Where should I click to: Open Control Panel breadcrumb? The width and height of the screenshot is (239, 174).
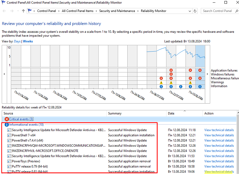(46, 11)
